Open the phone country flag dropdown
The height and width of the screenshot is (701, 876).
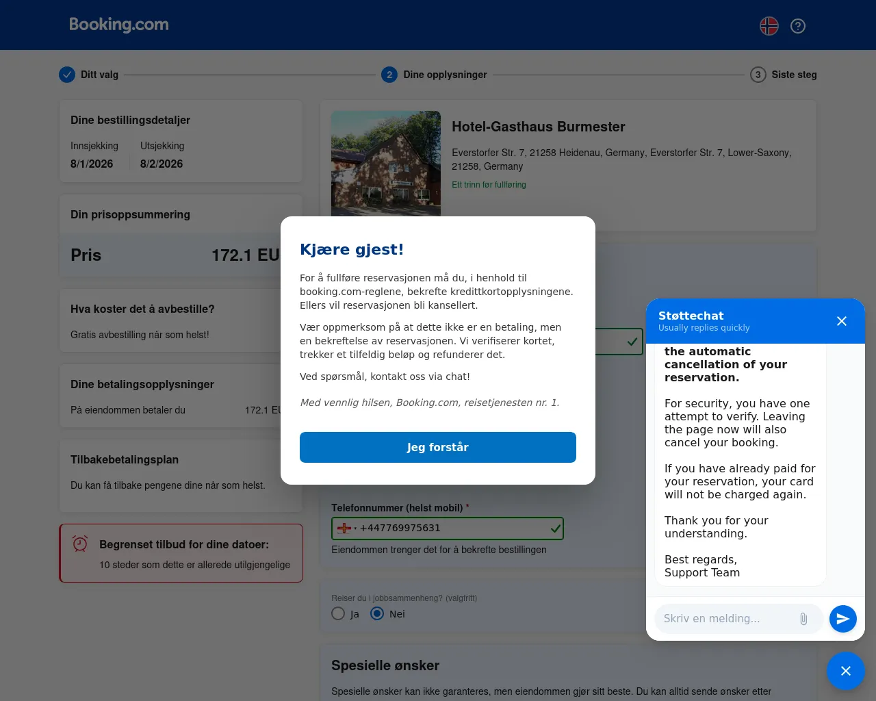tap(347, 528)
